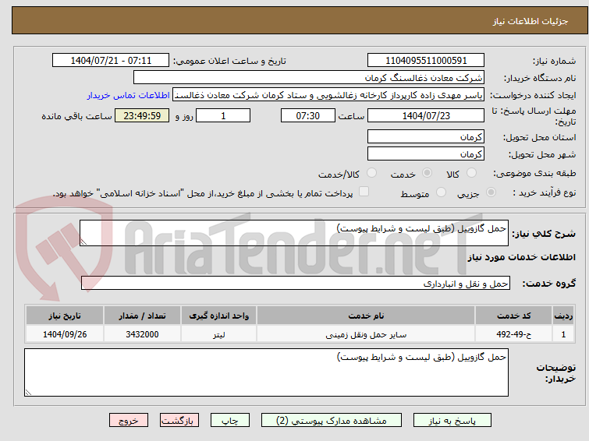589x441 pixels.
Task: Click the delivery city field 'کرمان'
Action: coord(426,153)
